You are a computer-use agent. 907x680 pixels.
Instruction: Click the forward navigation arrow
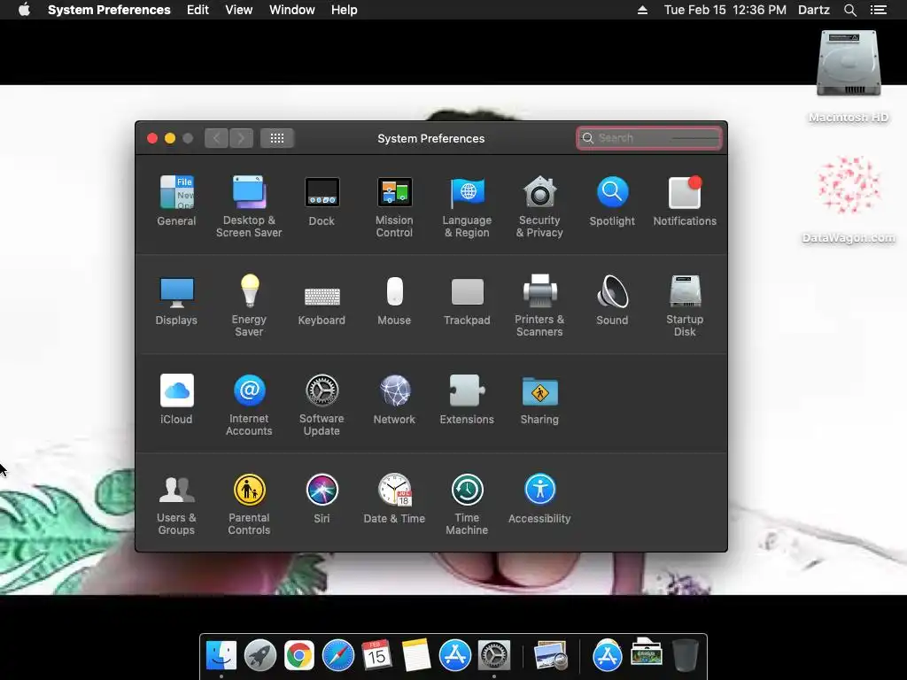tap(241, 138)
